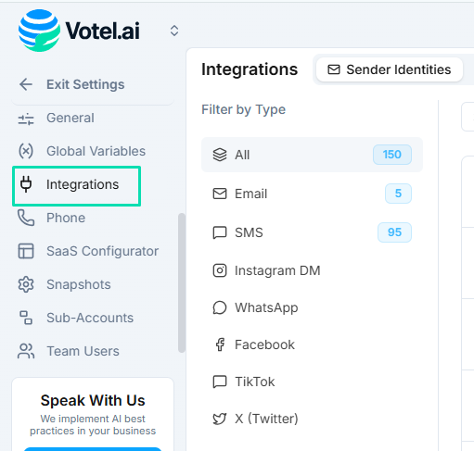This screenshot has width=474, height=451.
Task: Click the Filter by Type label
Action: [x=244, y=109]
